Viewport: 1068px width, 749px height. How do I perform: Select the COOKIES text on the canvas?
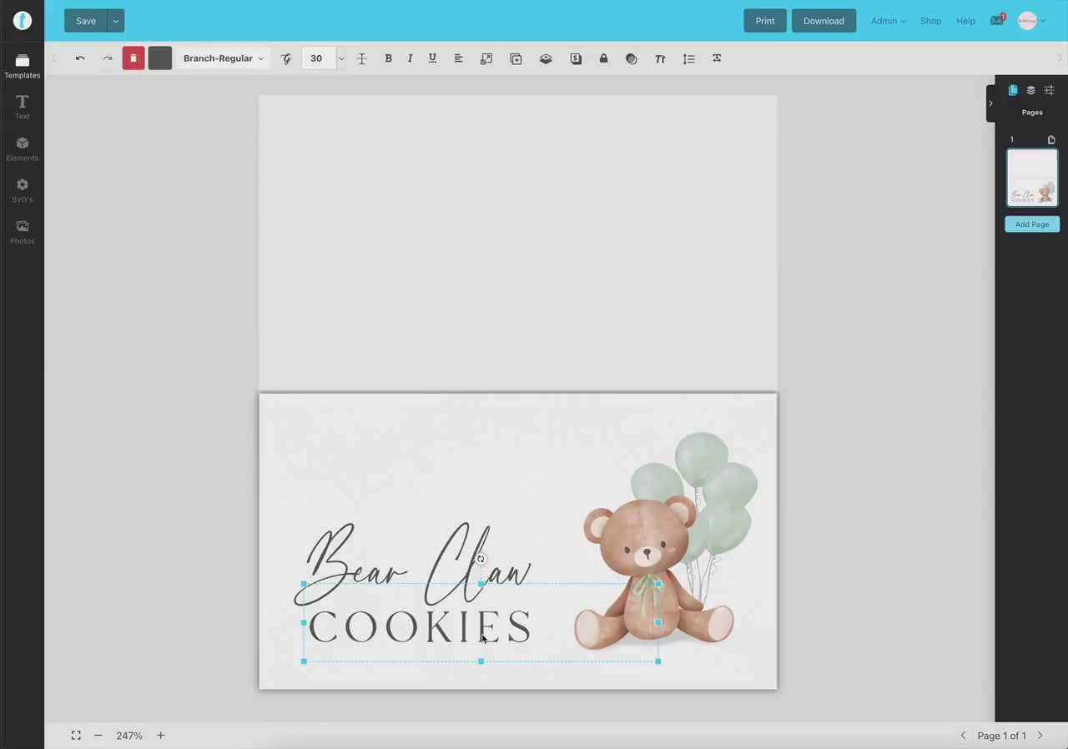420,627
